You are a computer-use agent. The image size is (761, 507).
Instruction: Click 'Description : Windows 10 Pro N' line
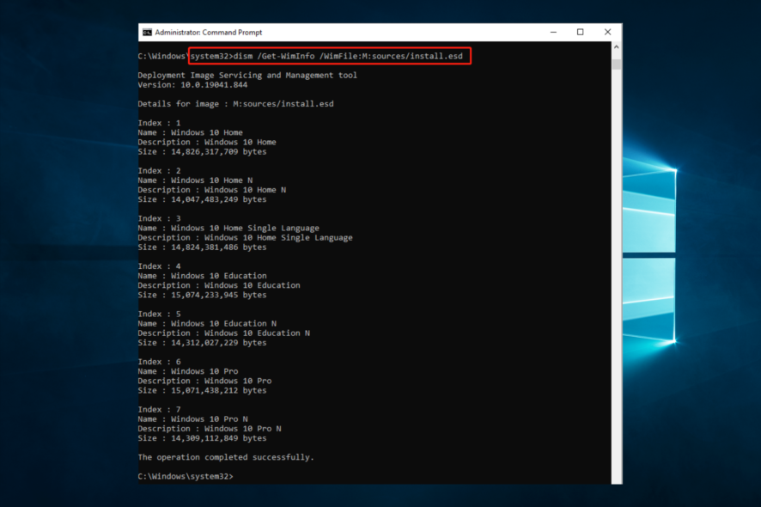210,429
